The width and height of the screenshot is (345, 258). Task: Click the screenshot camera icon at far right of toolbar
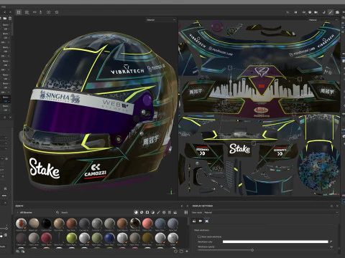(337, 12)
